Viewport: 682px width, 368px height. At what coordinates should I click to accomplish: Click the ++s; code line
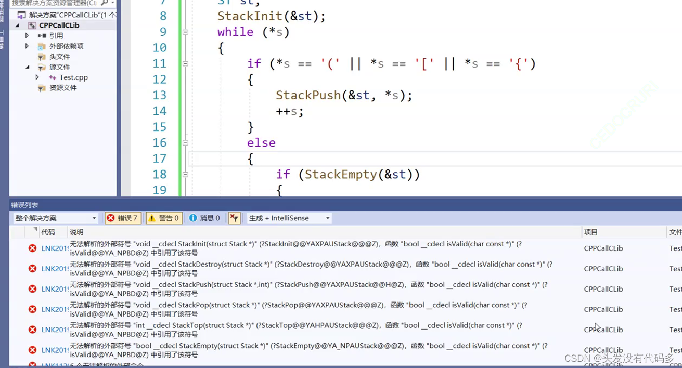coord(289,111)
